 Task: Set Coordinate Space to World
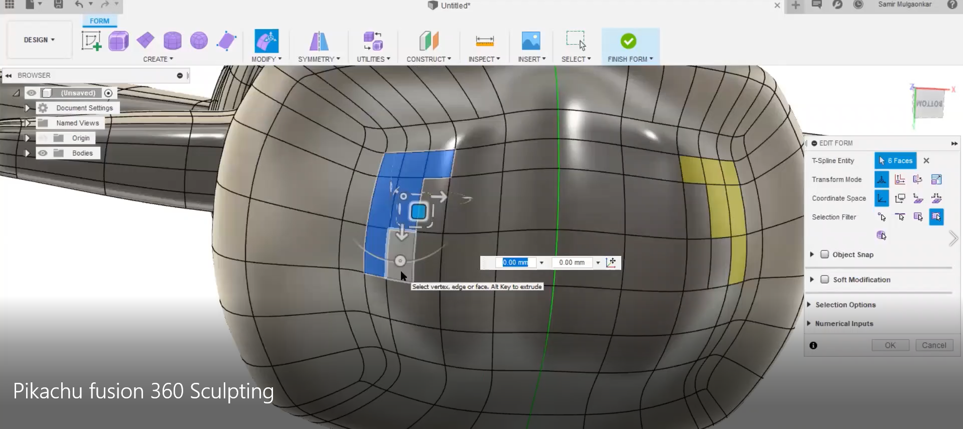click(x=882, y=198)
